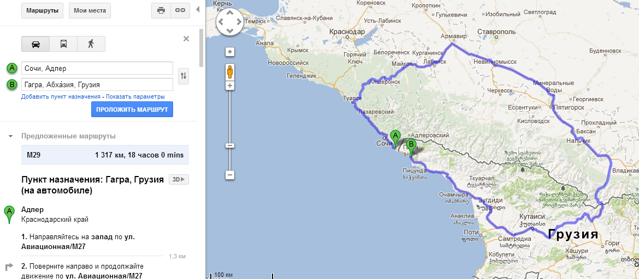639x279 pixels.
Task: Collapse Предложенные маршруты section
Action: click(10, 136)
